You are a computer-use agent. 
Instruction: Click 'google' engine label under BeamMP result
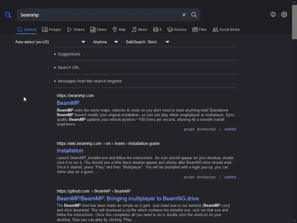click(189, 129)
